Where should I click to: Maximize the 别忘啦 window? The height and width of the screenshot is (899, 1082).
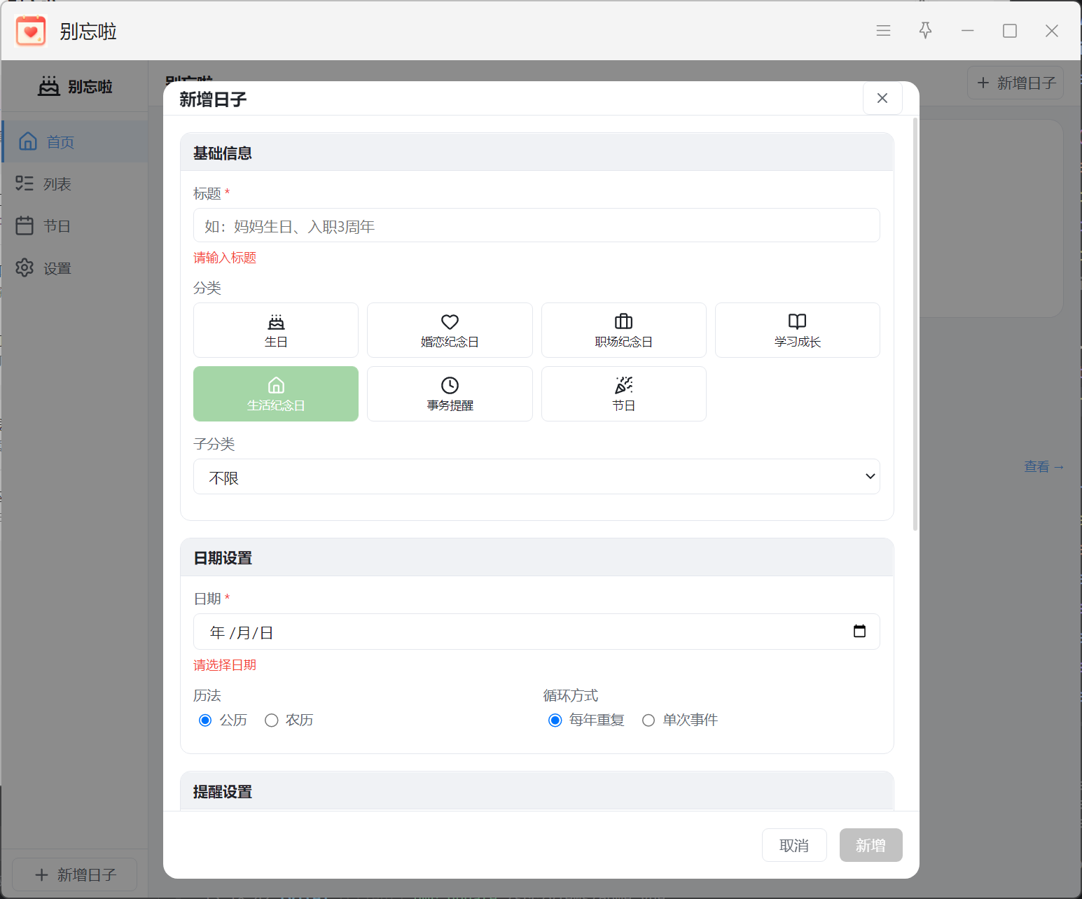[1009, 31]
